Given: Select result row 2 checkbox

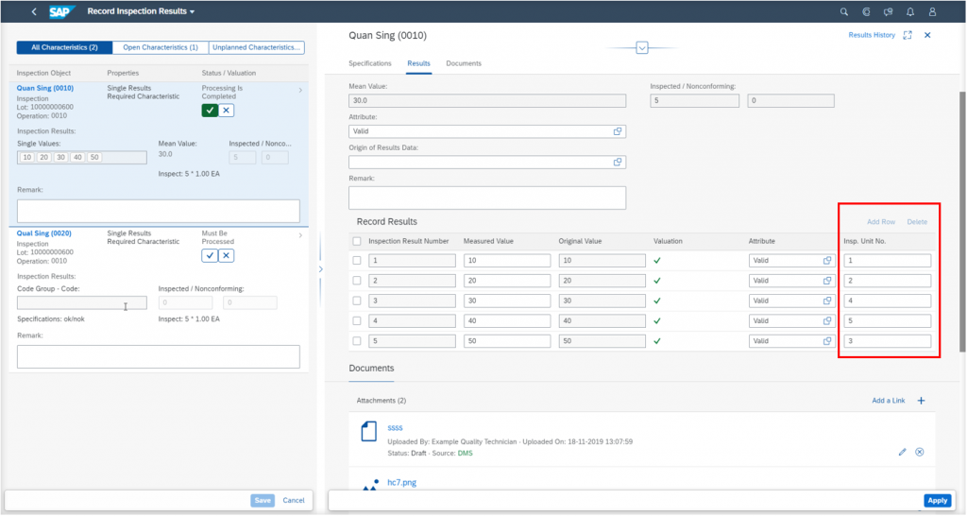Looking at the screenshot, I should 356,281.
